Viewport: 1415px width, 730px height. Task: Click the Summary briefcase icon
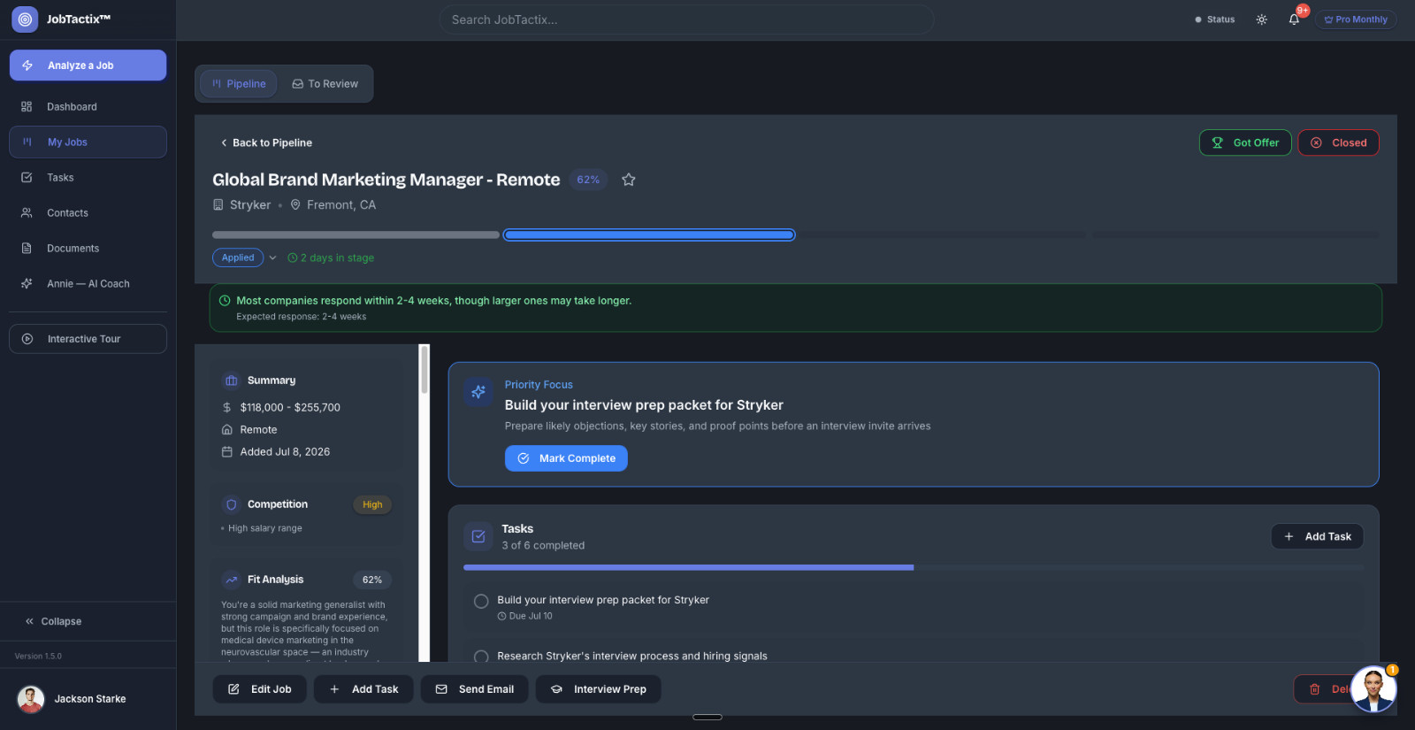(232, 380)
